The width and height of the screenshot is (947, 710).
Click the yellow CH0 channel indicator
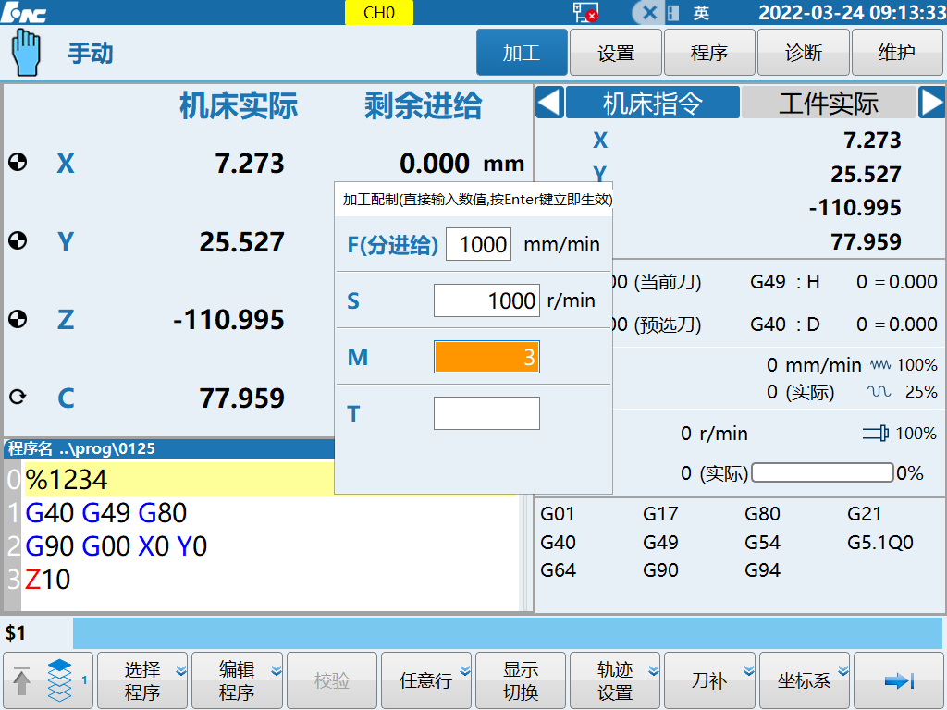(x=378, y=13)
